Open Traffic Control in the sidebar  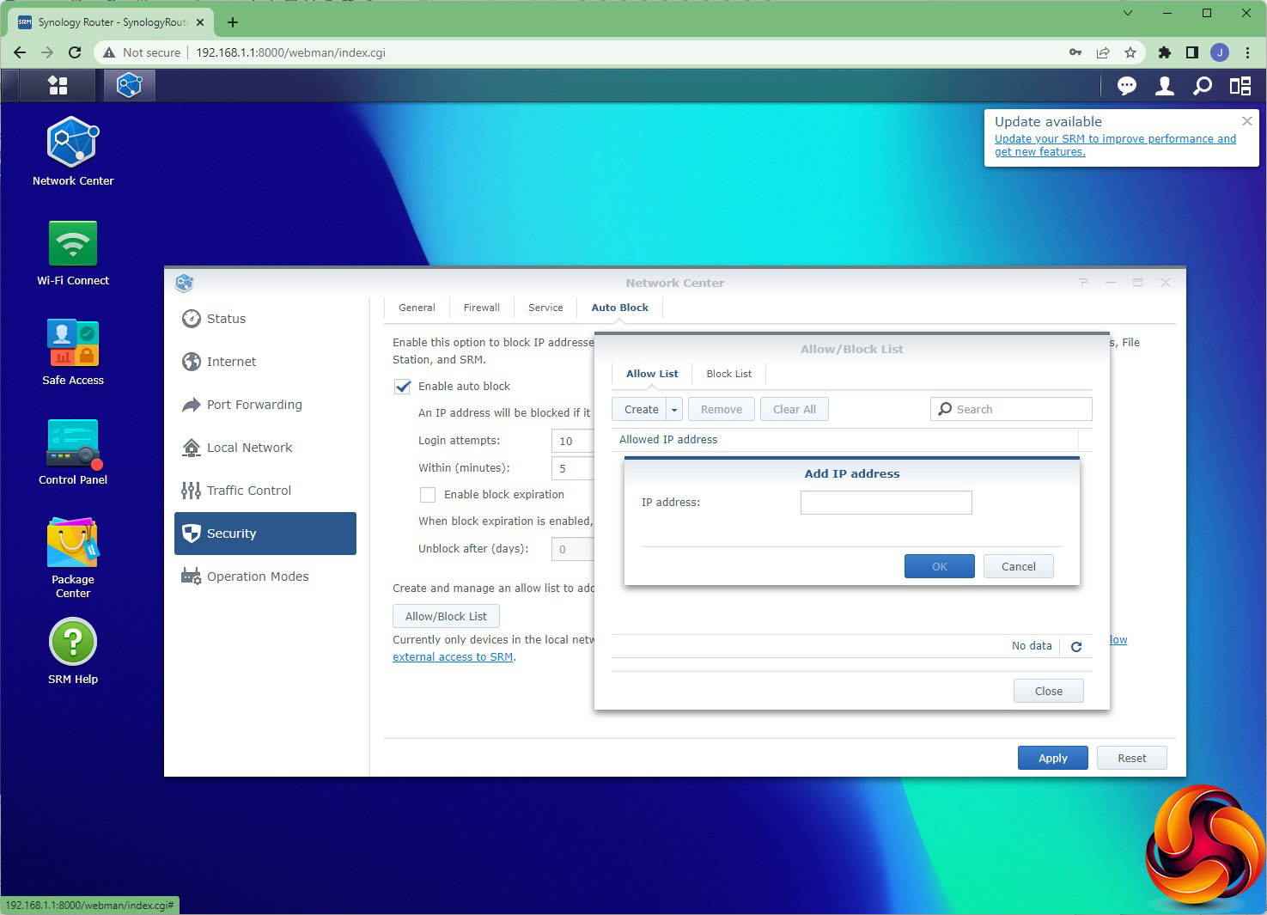[x=265, y=491]
